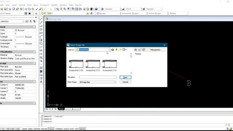233x131 pixels.
Task: Toggle OSNAP in status bar
Action: [x=51, y=129]
